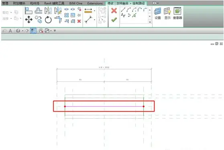The image size is (224, 150).
Task: Select Mirror - Pick Axis tool
Action: (x=48, y=11)
